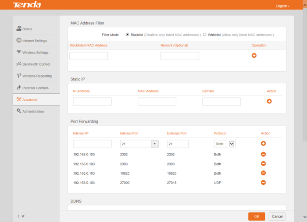Click the Internal Port value 10823
307x222 pixels.
pos(125,173)
